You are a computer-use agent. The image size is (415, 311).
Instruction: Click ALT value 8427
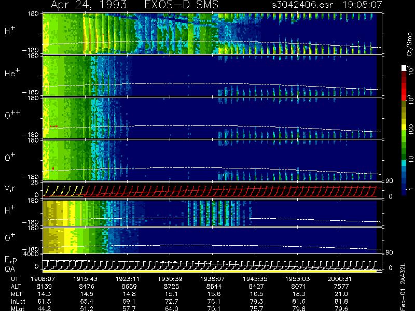coord(256,287)
